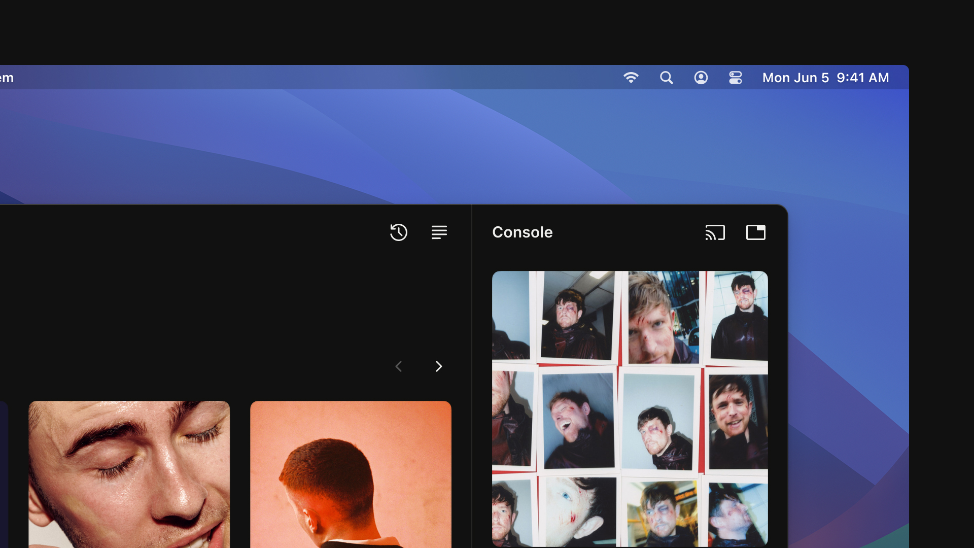974x548 pixels.
Task: Open the closed-eyes face close-up thumbnail
Action: point(129,474)
